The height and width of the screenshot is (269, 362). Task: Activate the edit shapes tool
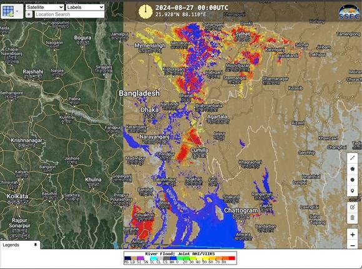[x=352, y=207]
